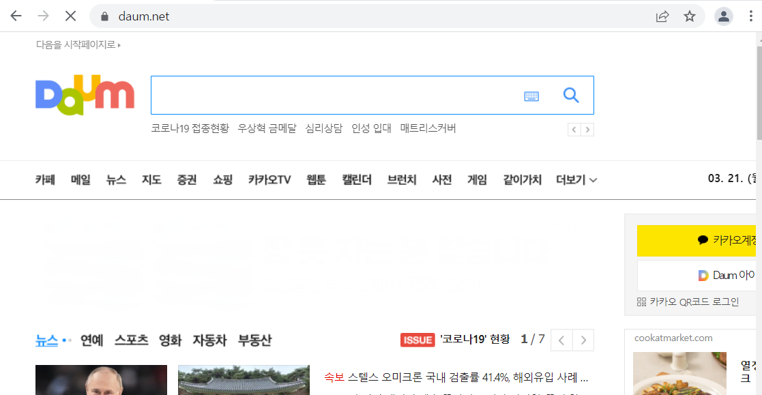Viewport: 762px width, 395px height.
Task: Open the virtual keyboard icon in search box
Action: pyautogui.click(x=531, y=96)
